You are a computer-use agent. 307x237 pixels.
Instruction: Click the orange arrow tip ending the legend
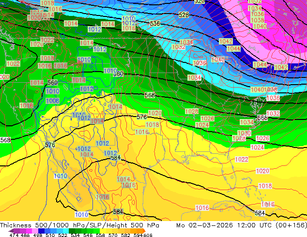click(144, 231)
